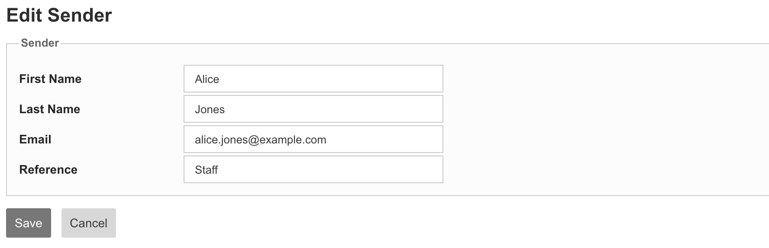This screenshot has height=248, width=769.
Task: Click the small "Sender" fieldset legend
Action: click(40, 43)
